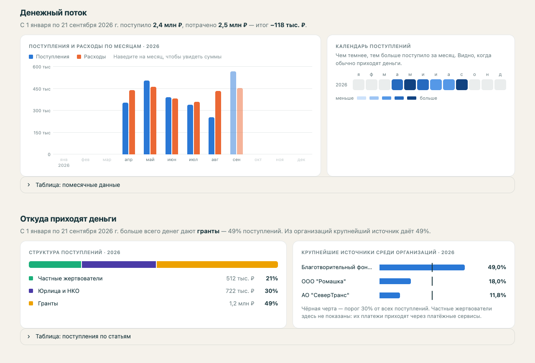Expand the table of monthly data
The image size is (535, 363).
click(267, 185)
